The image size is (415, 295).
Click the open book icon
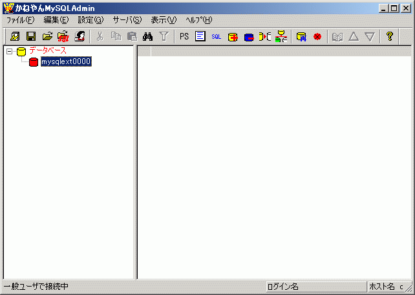tap(337, 36)
